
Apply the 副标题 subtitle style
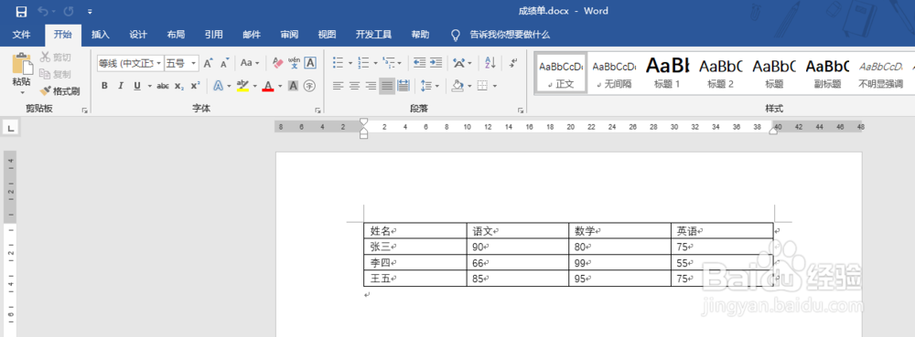[827, 73]
